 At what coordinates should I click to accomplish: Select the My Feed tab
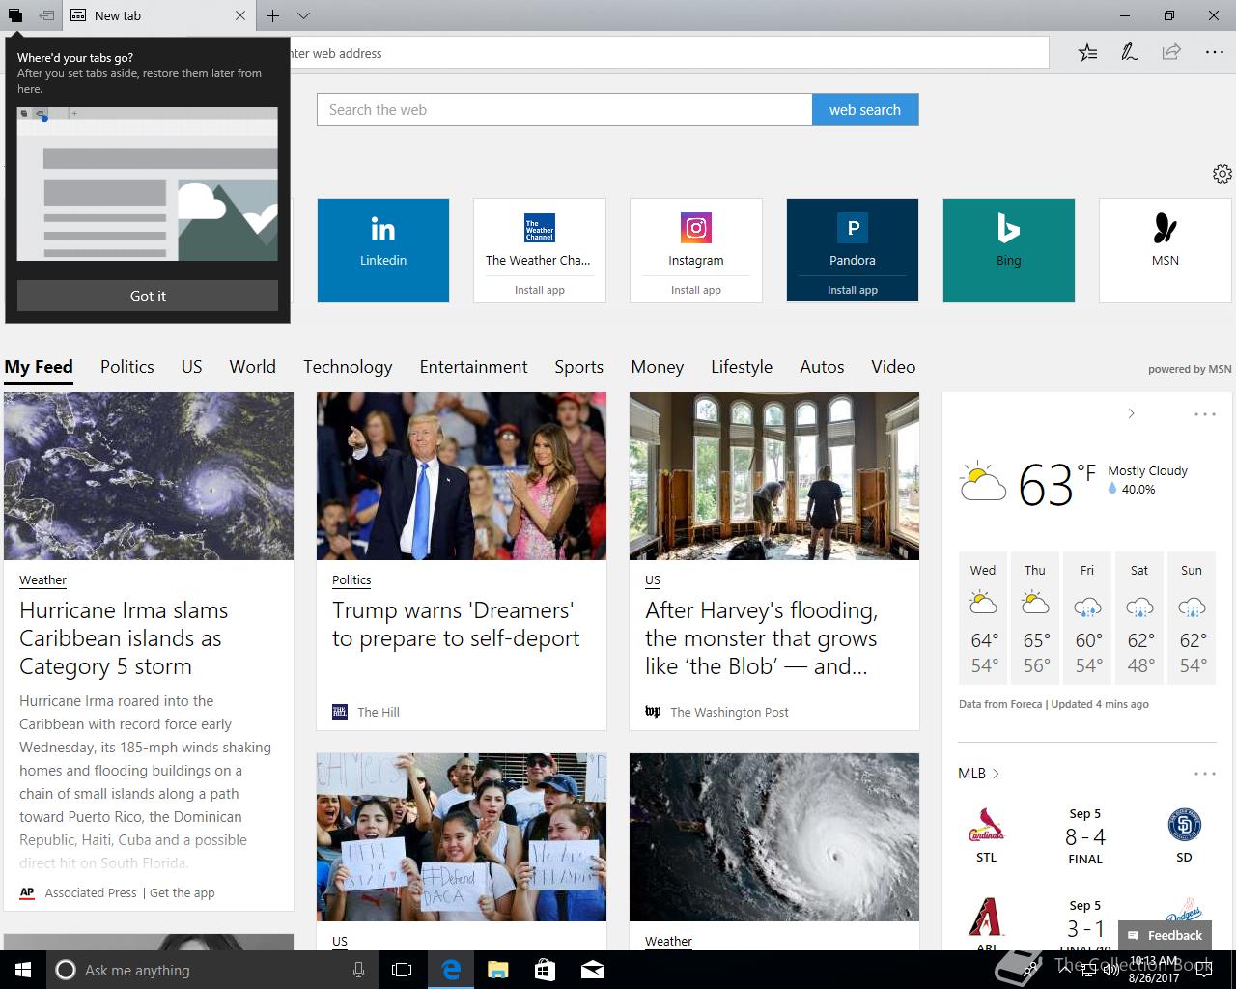[x=39, y=367]
